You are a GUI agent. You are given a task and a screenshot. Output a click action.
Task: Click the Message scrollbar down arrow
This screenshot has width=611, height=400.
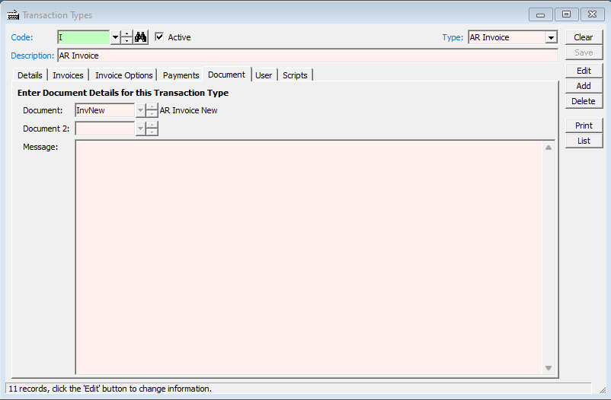[549, 368]
